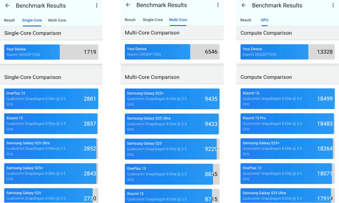Tap Your Device score 13328
The image size is (339, 203).
point(287,52)
